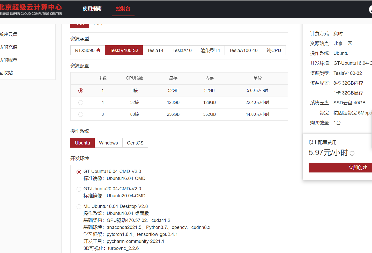Click the 计费方式: 实时 summary line
This screenshot has width=372, height=253.
(326, 34)
